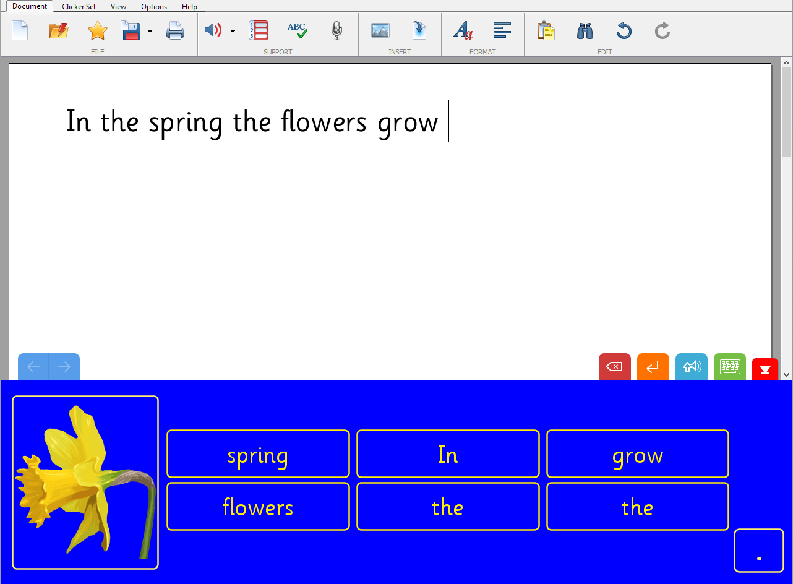This screenshot has width=793, height=584.
Task: Open the Options tab
Action: 154,7
